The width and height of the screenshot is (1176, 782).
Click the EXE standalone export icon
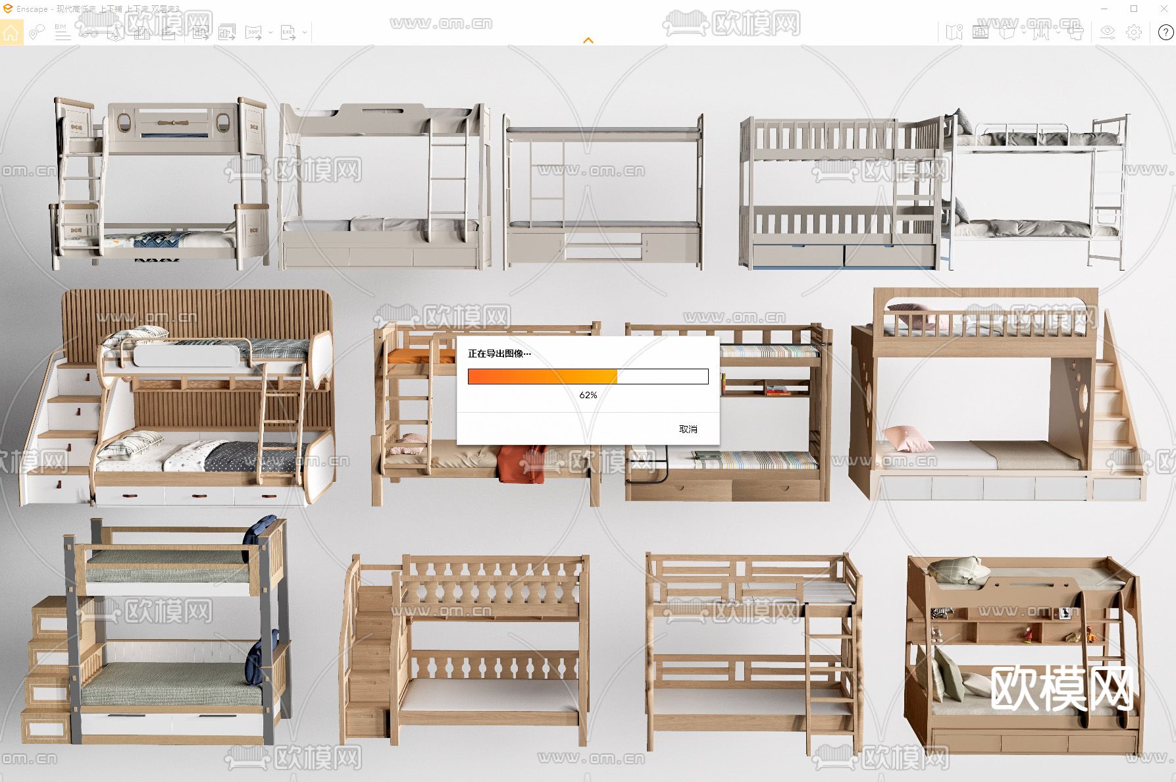click(288, 32)
